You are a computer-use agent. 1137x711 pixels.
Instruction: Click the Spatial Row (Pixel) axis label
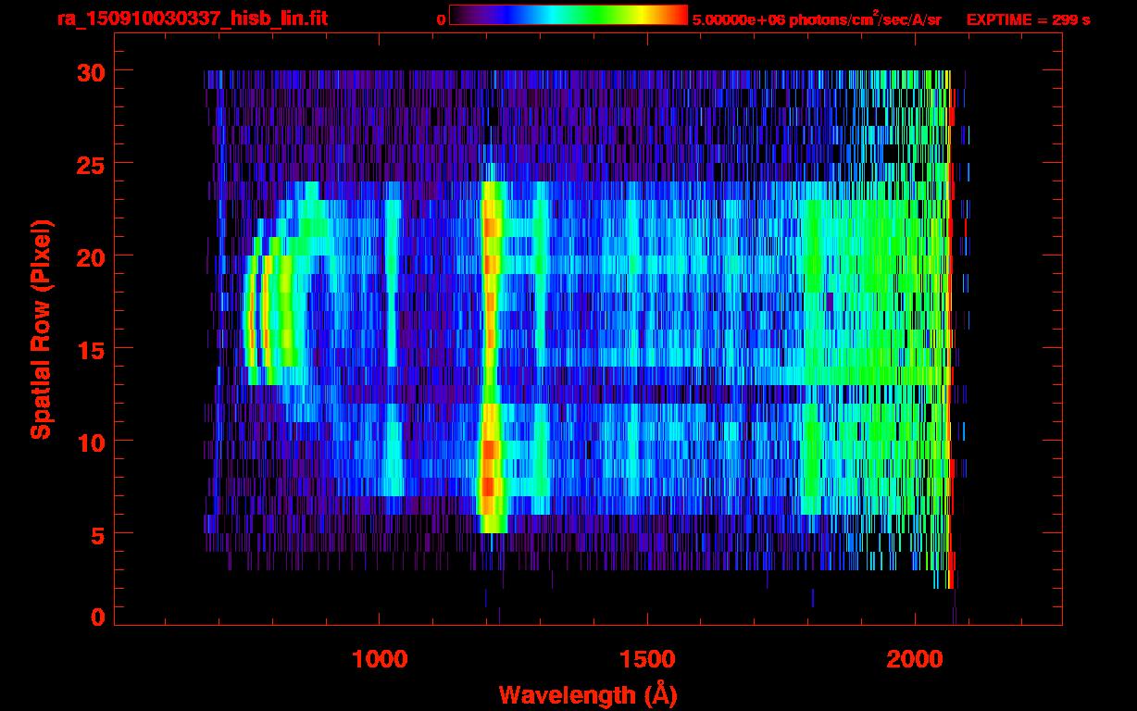point(40,330)
